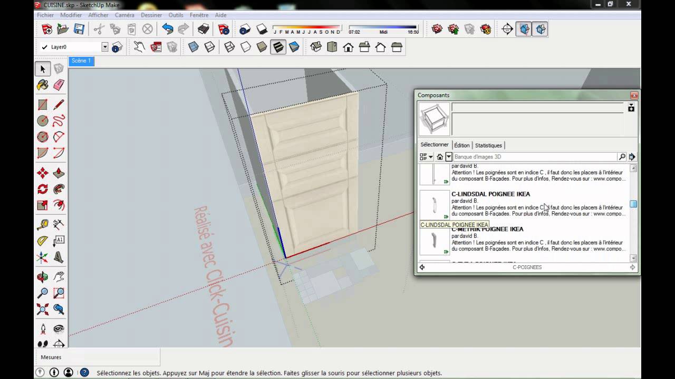This screenshot has height=379, width=675.
Task: Select the Pan hand tool
Action: click(x=59, y=277)
